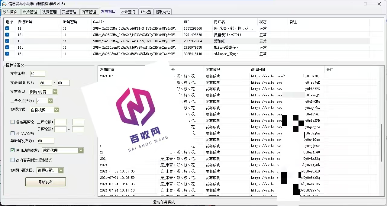Select username cell 爱她红-

coord(221,41)
